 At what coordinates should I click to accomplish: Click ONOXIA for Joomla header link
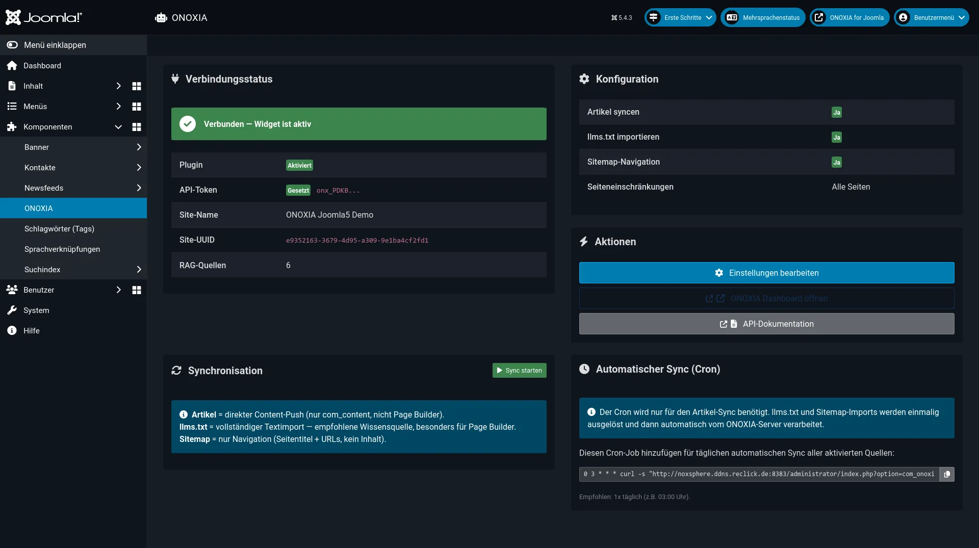849,18
